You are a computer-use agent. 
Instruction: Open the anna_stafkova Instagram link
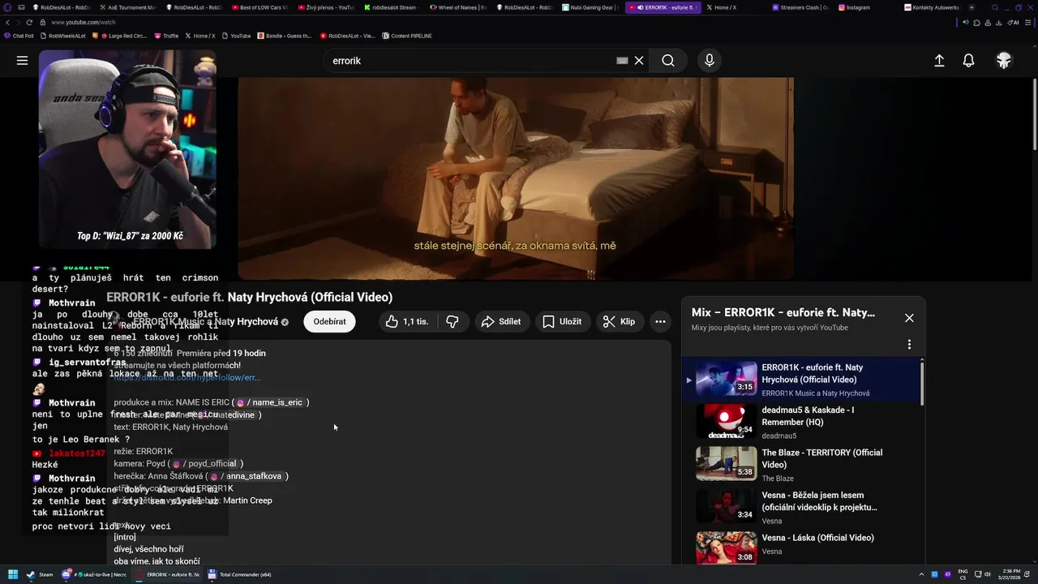[x=248, y=476]
